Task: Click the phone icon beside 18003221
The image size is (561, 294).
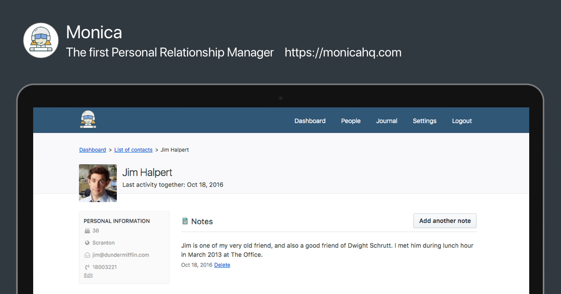Action: click(87, 267)
